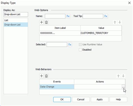Click the Actions column header
This screenshot has height=106, width=133.
pos(100,82)
